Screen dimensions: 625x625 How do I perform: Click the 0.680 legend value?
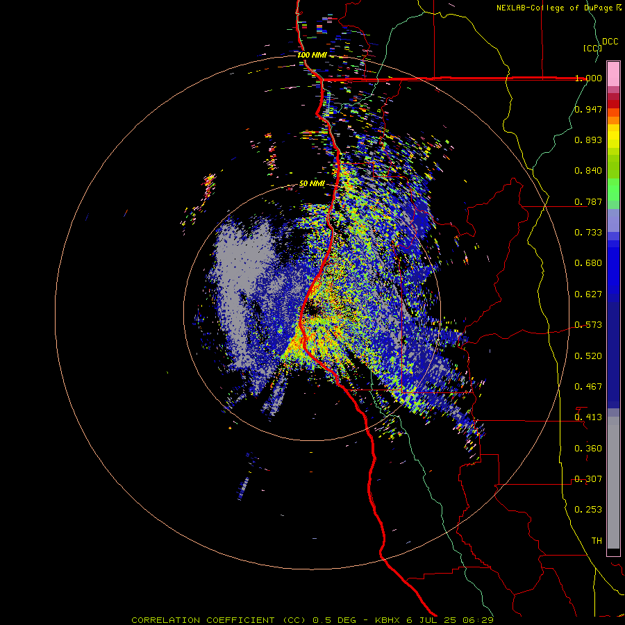(588, 263)
